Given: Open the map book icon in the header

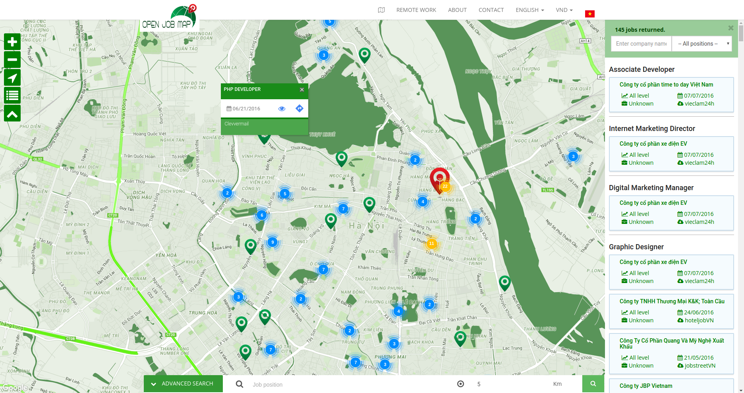Looking at the screenshot, I should 381,10.
